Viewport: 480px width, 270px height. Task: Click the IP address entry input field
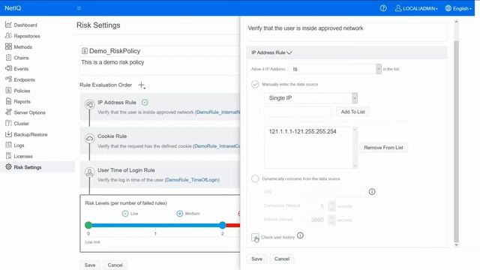click(x=298, y=112)
